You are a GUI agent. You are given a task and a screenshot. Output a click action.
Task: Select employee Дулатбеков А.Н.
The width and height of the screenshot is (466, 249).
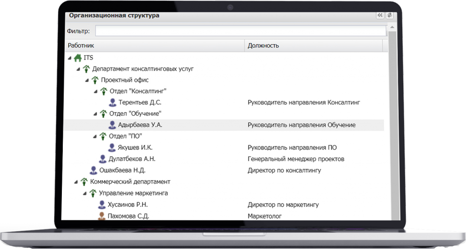pyautogui.click(x=132, y=159)
